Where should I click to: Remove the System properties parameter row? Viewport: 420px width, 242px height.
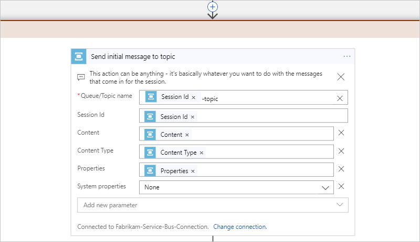(341, 186)
